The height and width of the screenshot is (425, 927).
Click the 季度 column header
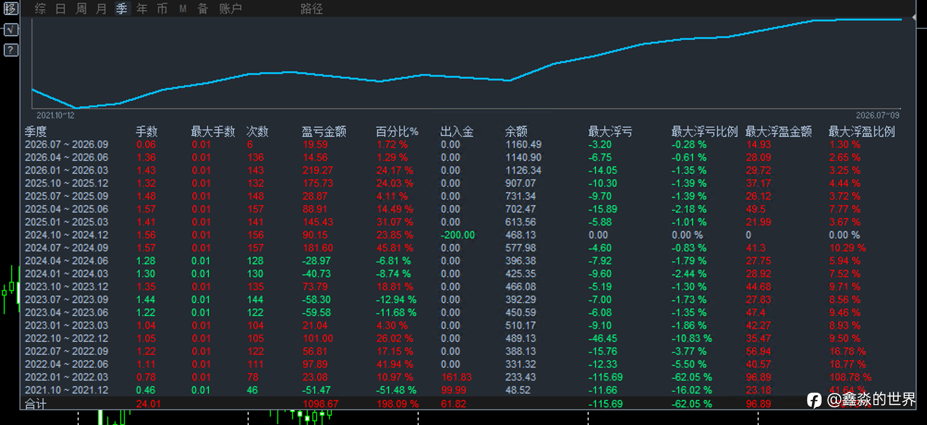coord(36,132)
